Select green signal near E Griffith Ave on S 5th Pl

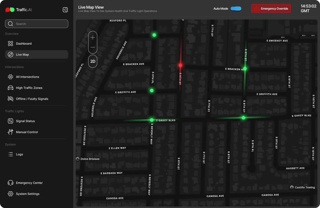pos(152,91)
